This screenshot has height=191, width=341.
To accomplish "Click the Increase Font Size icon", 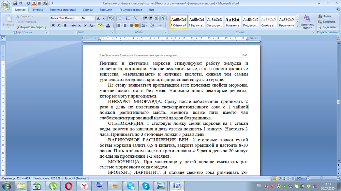I will click(98, 18).
